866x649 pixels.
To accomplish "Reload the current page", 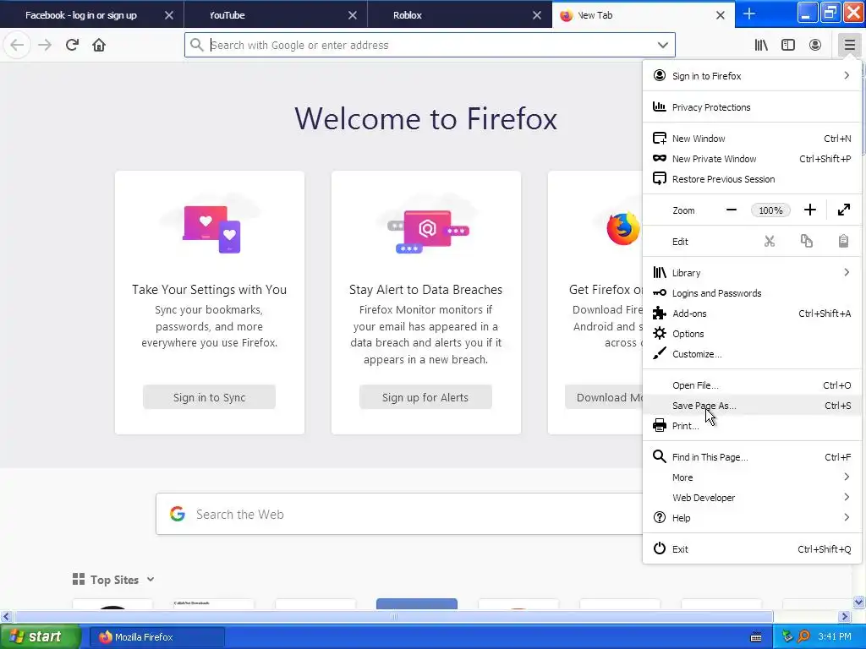I will tap(72, 45).
